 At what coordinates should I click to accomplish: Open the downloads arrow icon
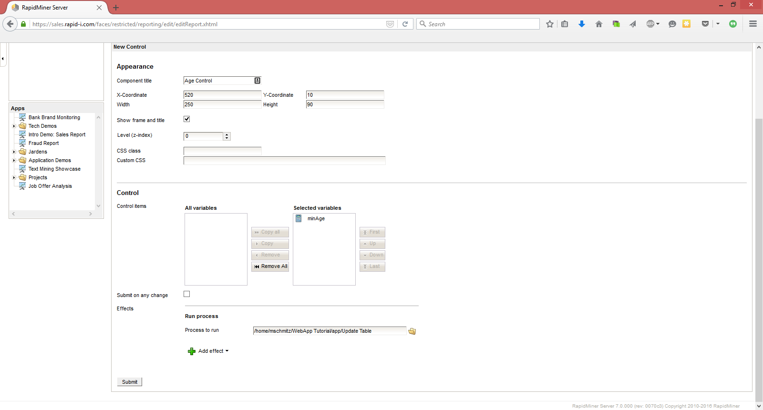[x=582, y=24]
